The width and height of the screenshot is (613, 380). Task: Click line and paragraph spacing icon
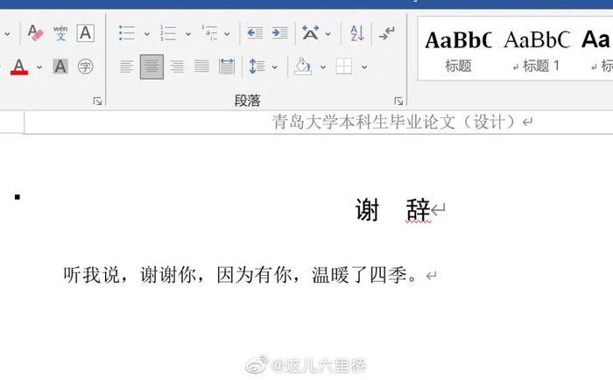(x=257, y=67)
